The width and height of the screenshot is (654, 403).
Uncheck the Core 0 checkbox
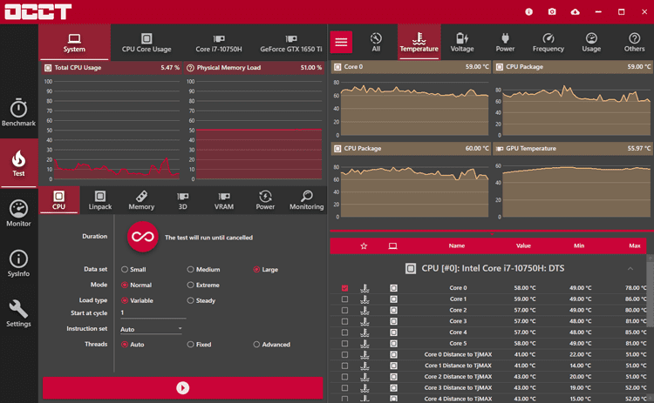tap(344, 288)
